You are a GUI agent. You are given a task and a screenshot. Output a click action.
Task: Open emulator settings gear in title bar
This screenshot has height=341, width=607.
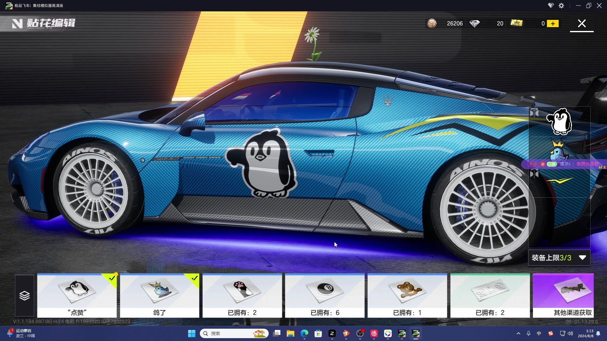coord(561,6)
